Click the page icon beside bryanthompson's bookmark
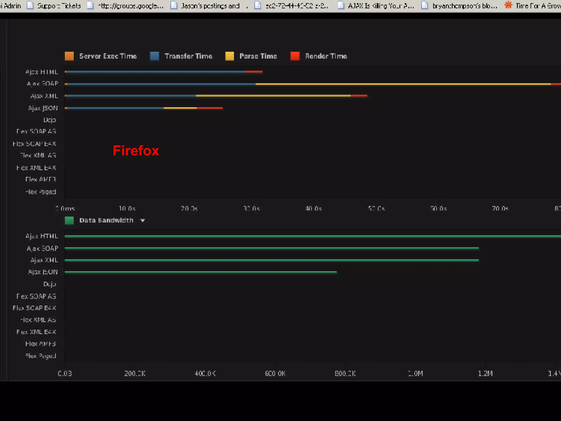The width and height of the screenshot is (561, 421). pos(425,5)
